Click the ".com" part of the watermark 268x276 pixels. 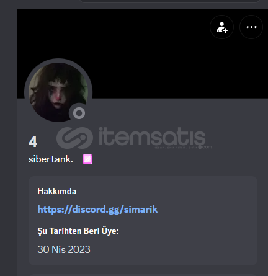207,147
